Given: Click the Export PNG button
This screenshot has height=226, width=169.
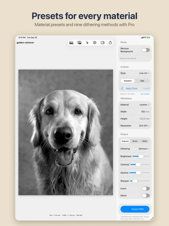Looking at the screenshot, I should (135, 209).
